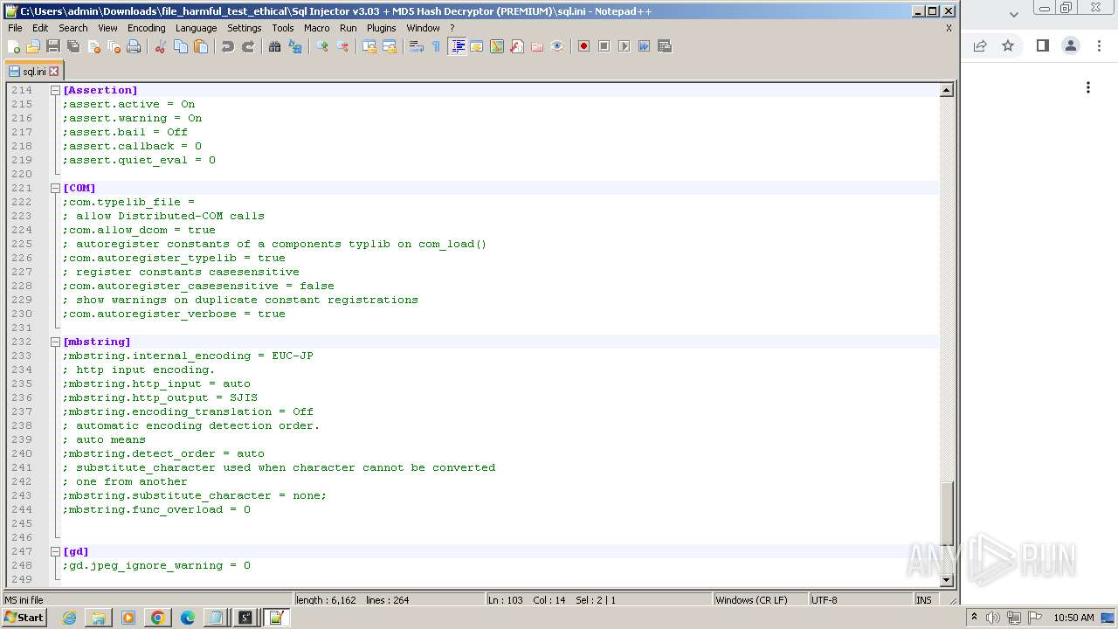Save current recorded macro icon
Image resolution: width=1118 pixels, height=629 pixels.
click(x=664, y=46)
